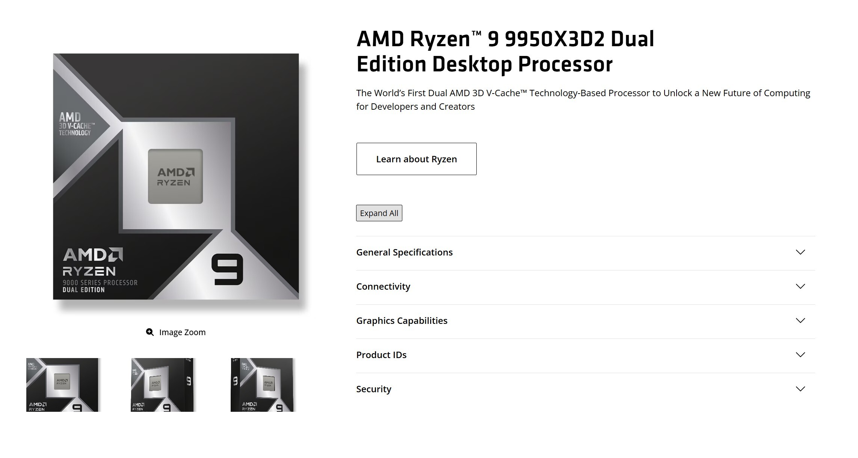Image resolution: width=858 pixels, height=458 pixels.
Task: Open the Graphics Capabilities section
Action: pyautogui.click(x=402, y=320)
